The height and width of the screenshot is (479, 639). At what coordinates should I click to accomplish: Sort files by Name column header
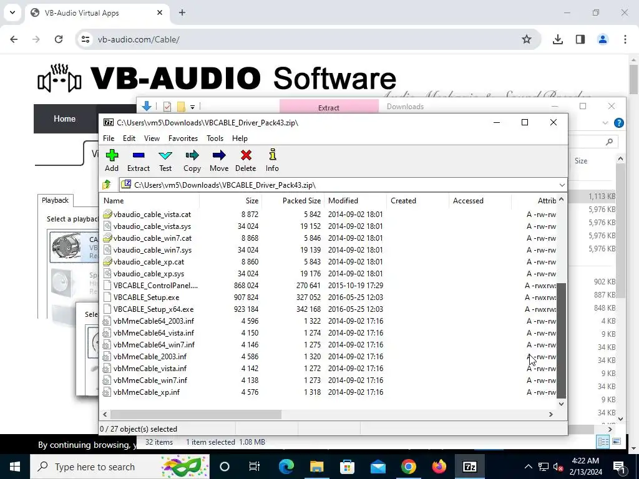pos(149,201)
